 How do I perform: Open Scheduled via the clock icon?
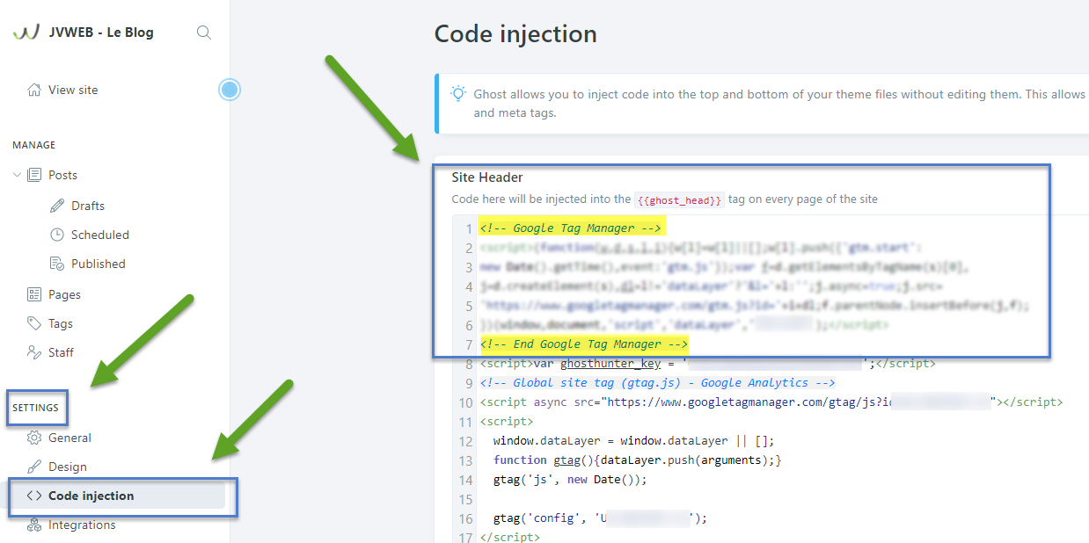[57, 235]
